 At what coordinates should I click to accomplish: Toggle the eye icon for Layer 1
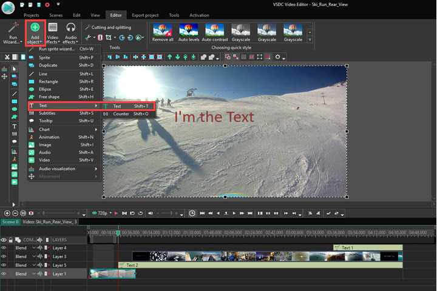coord(4,274)
